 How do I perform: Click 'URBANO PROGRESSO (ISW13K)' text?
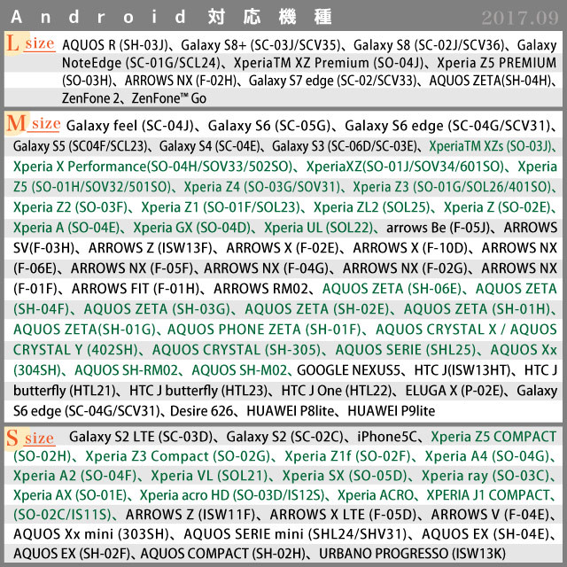(x=412, y=554)
